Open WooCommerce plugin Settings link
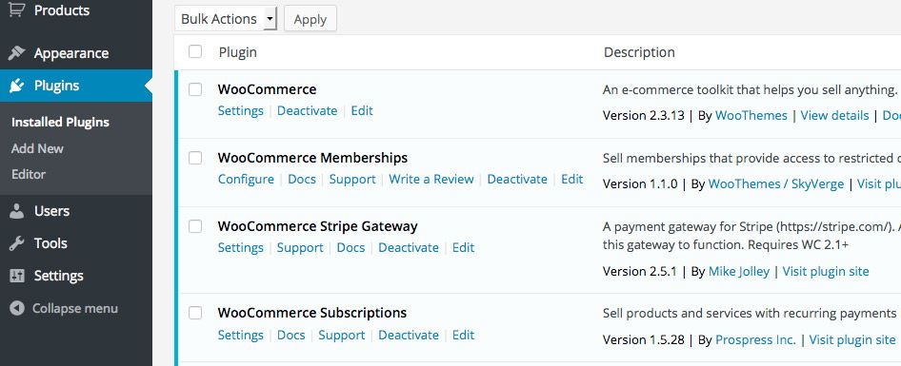The image size is (901, 366). point(240,110)
